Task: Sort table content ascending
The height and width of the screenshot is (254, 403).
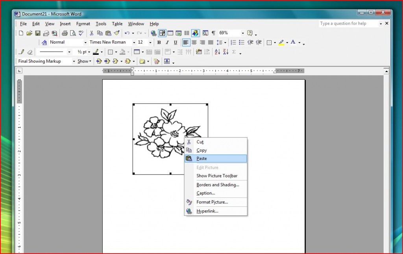Action: [x=218, y=52]
